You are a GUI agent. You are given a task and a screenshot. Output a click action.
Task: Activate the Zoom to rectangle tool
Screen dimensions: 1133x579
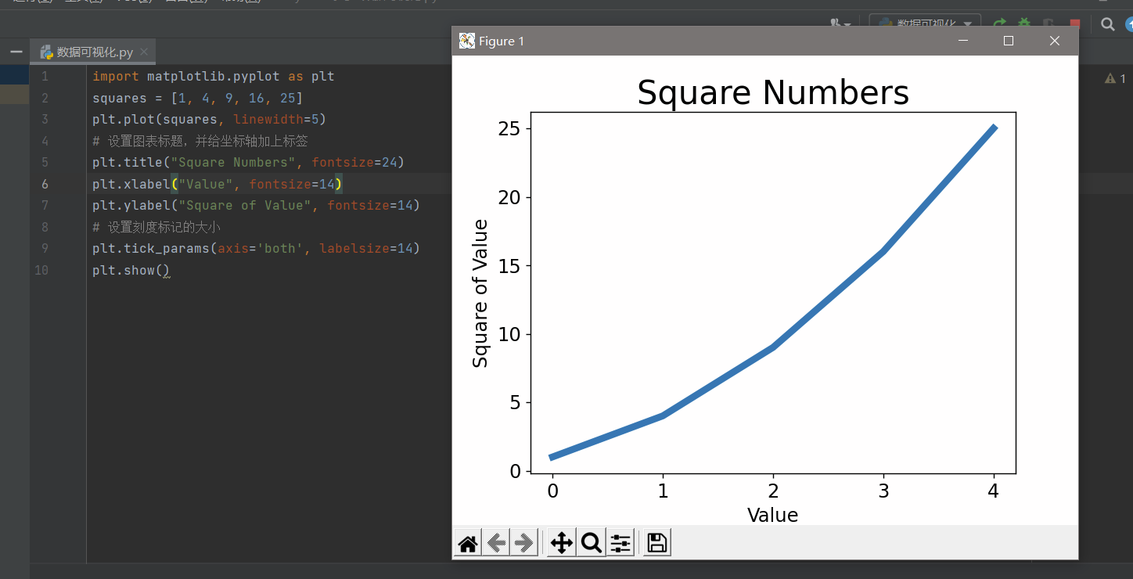point(591,543)
